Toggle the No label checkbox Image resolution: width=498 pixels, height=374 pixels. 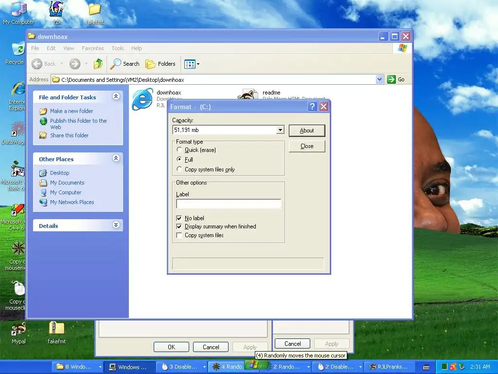179,218
